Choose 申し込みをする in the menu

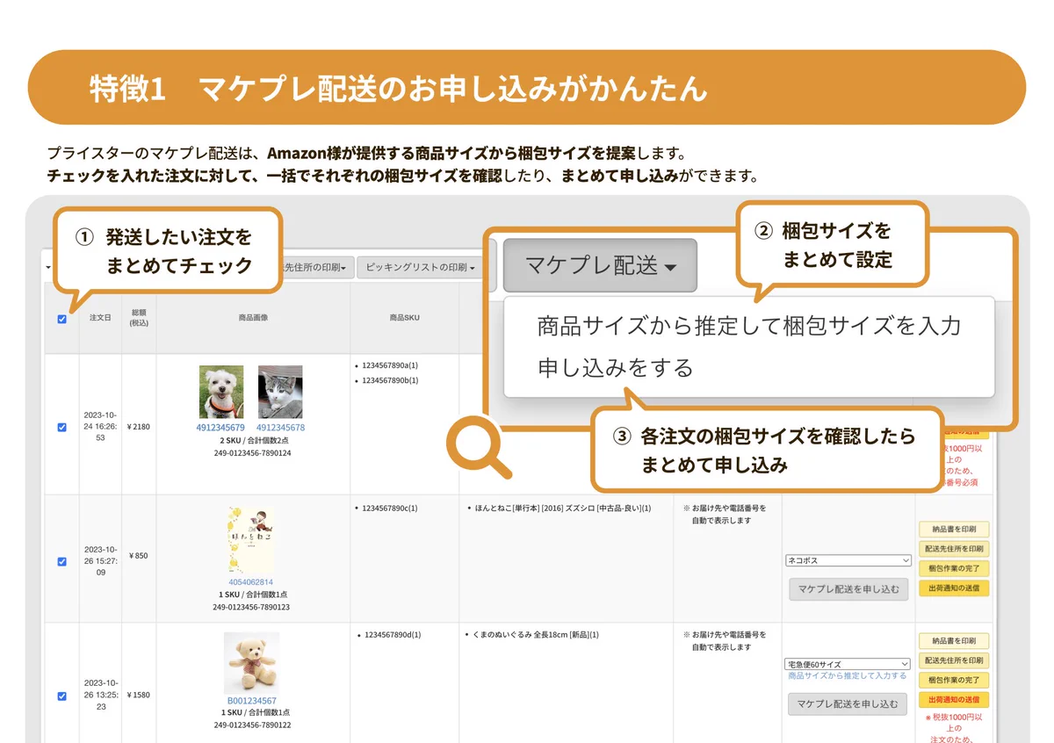[616, 367]
